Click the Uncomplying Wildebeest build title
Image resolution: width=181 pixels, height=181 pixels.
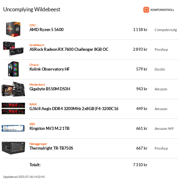(x=32, y=10)
